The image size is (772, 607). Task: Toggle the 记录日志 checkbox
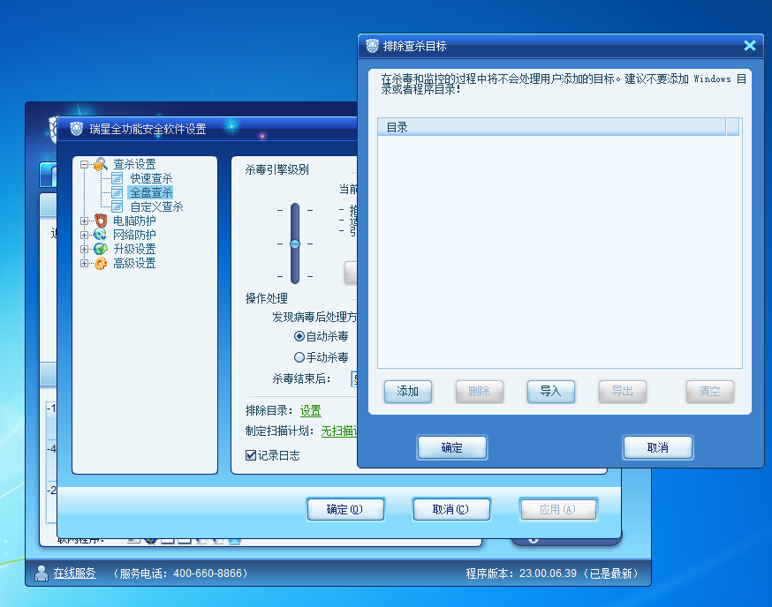pyautogui.click(x=251, y=455)
